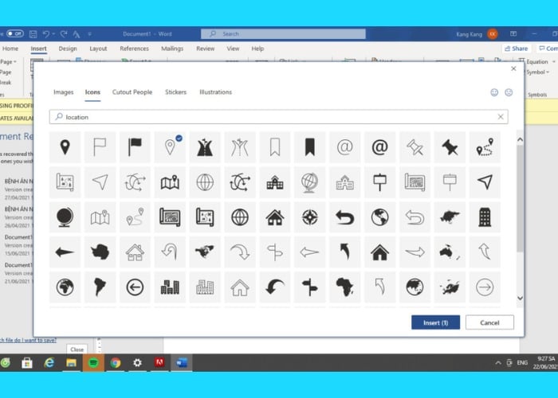Select the solid map pin icon
Screen dimensions: 558x398
[65, 147]
